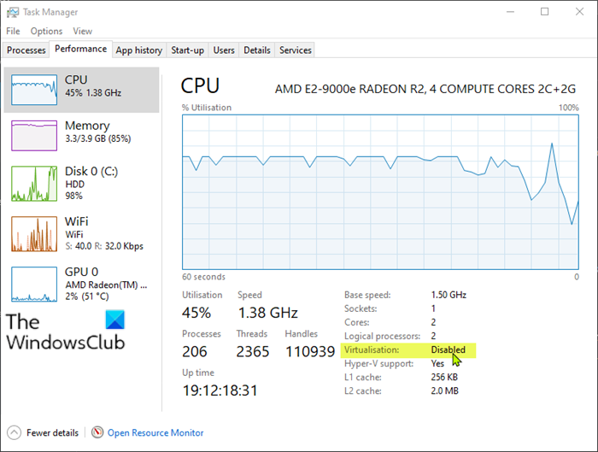This screenshot has width=598, height=452.
Task: Click the Fewer details chevron icon
Action: [15, 432]
